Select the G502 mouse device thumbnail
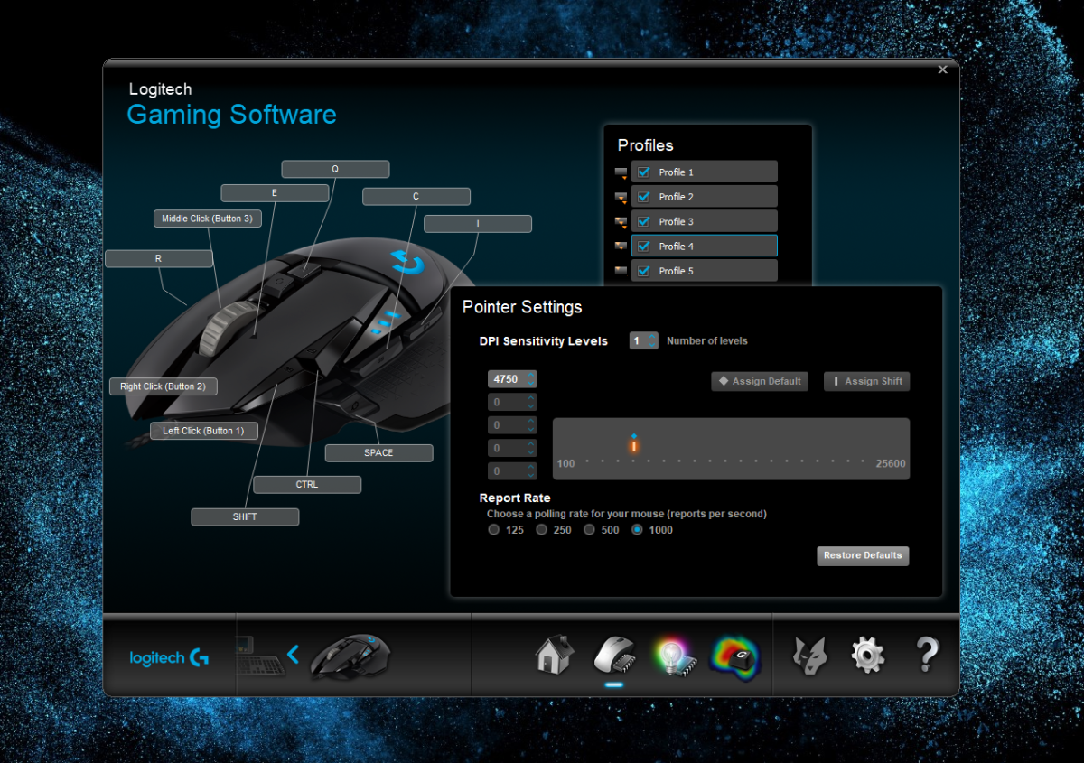 [350, 656]
